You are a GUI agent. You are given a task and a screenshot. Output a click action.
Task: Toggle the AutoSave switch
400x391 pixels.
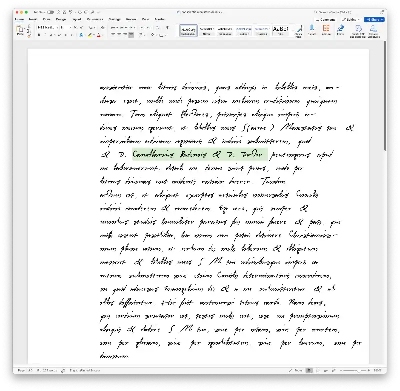50,12
